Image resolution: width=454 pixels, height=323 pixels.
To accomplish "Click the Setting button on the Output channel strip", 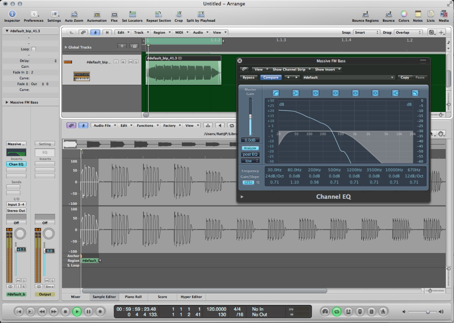I will tap(45, 144).
